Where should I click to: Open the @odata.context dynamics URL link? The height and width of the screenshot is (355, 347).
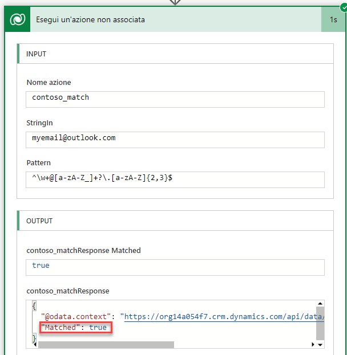click(x=224, y=316)
